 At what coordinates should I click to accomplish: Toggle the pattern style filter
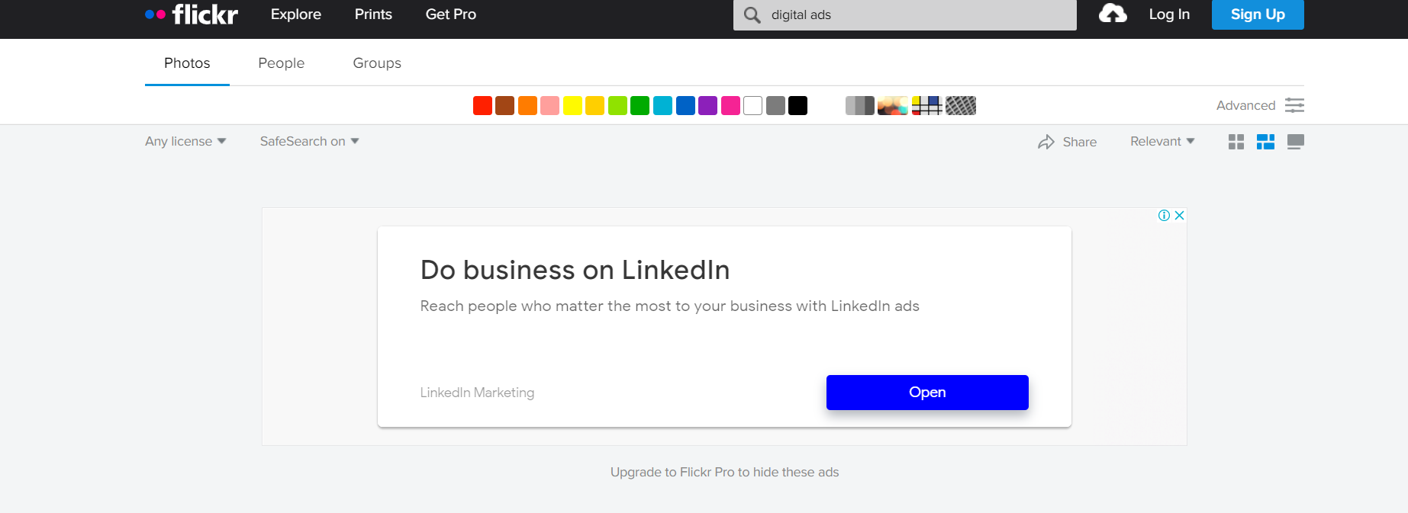click(961, 105)
